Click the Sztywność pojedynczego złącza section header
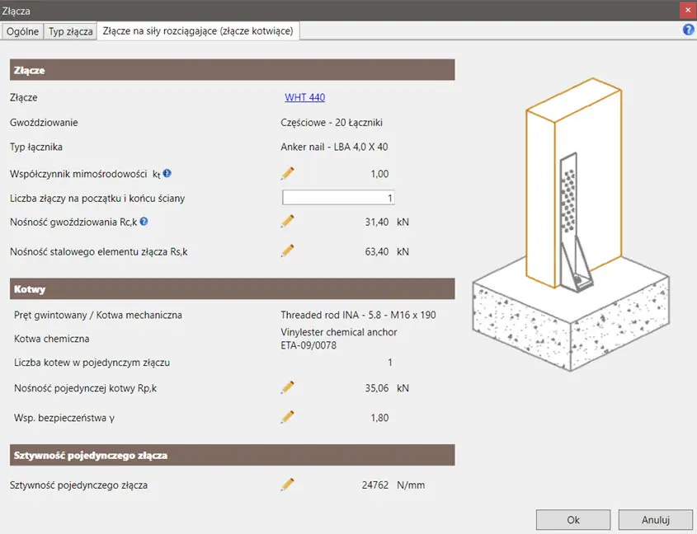The width and height of the screenshot is (697, 534). 232,455
